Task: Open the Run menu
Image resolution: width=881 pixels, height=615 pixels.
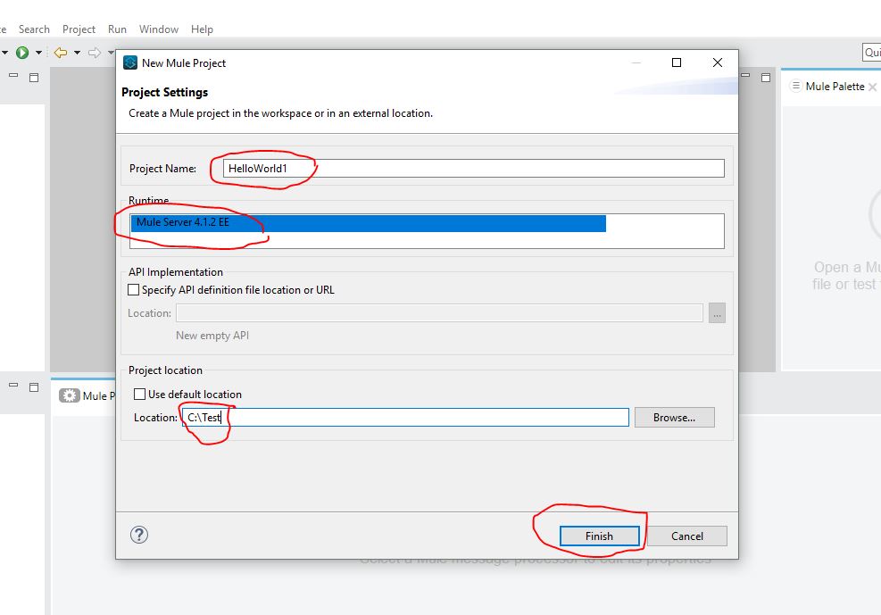Action: pos(117,29)
